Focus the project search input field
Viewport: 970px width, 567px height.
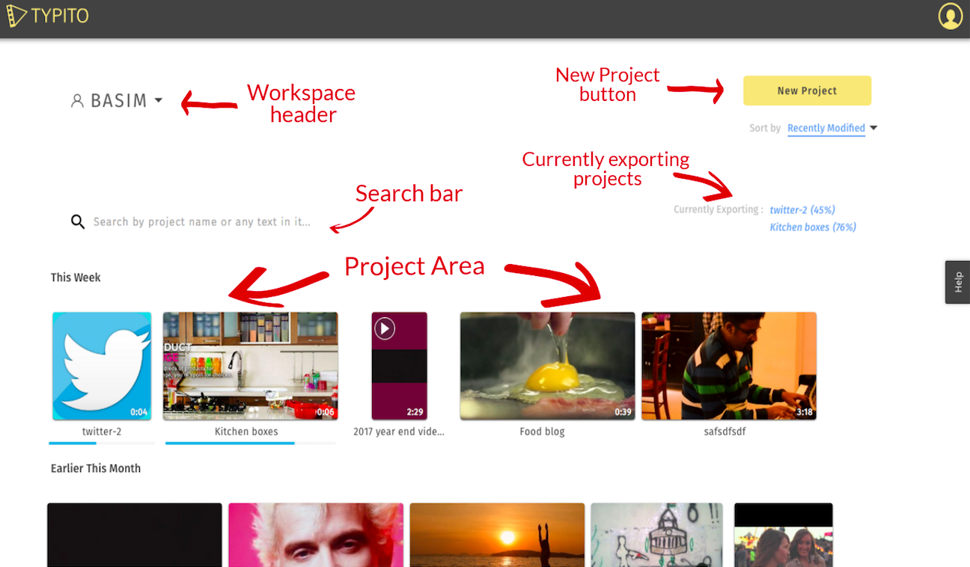[x=202, y=222]
